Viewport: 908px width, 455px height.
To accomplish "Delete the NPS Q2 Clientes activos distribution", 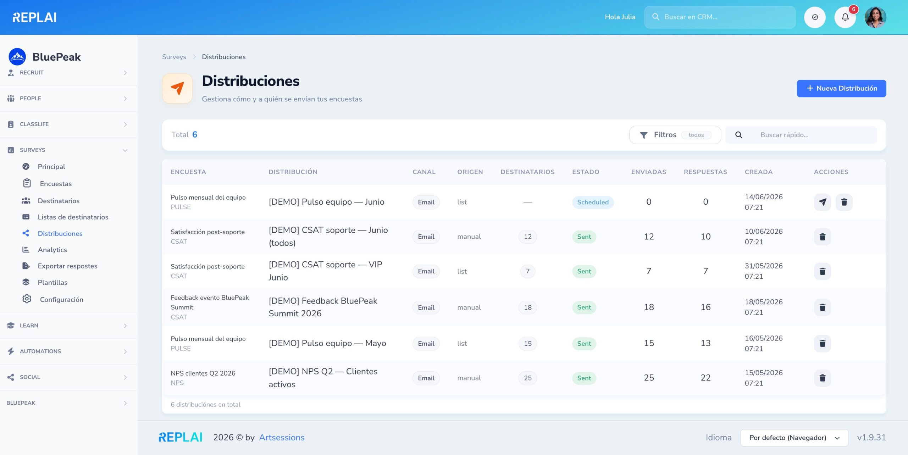I will 823,378.
